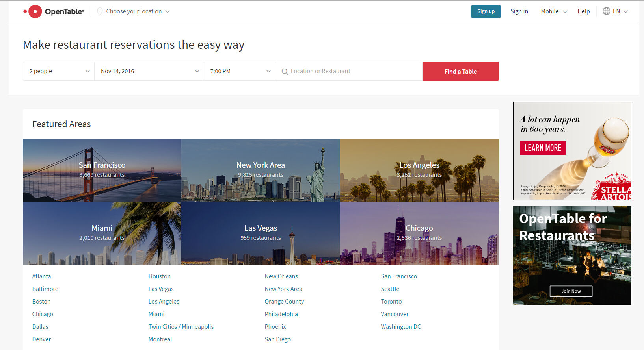The image size is (644, 350).
Task: Open the EN language selector
Action: [x=615, y=11]
